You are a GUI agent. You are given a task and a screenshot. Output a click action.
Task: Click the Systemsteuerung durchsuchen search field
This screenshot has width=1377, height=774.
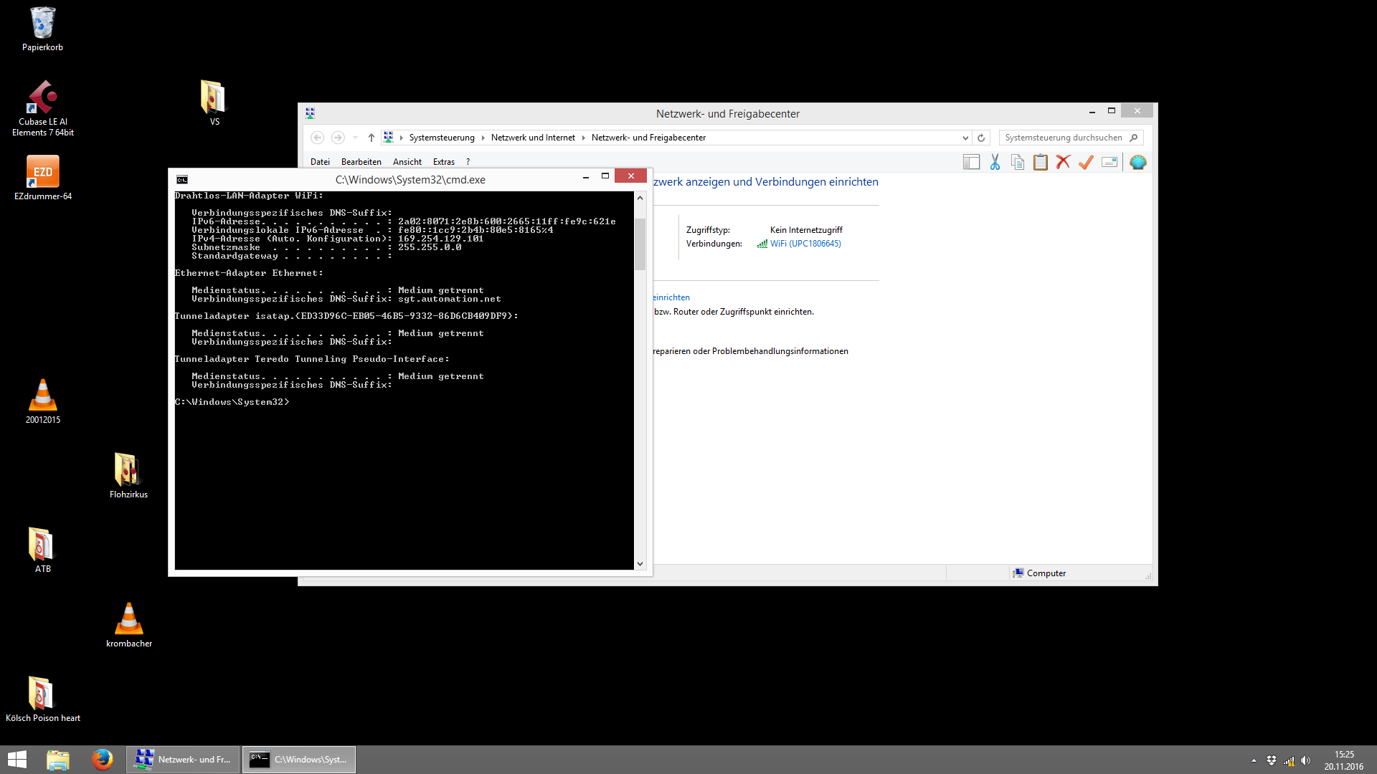1063,138
